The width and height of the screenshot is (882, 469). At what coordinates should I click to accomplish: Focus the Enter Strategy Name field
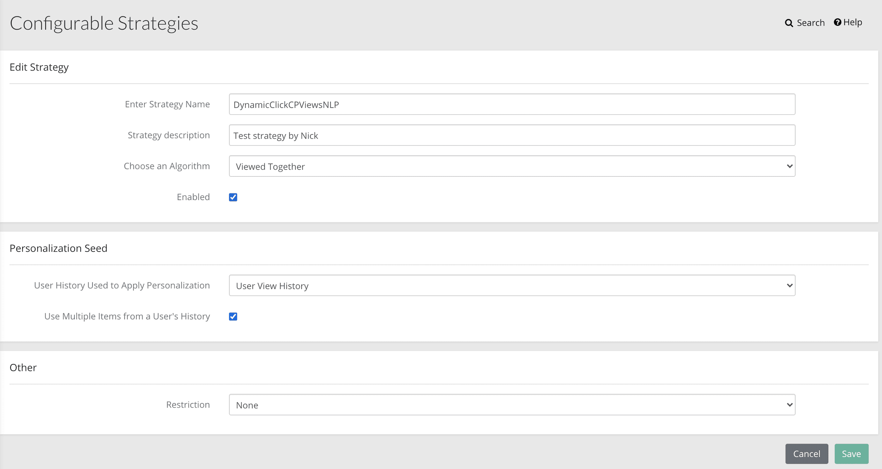pyautogui.click(x=512, y=104)
